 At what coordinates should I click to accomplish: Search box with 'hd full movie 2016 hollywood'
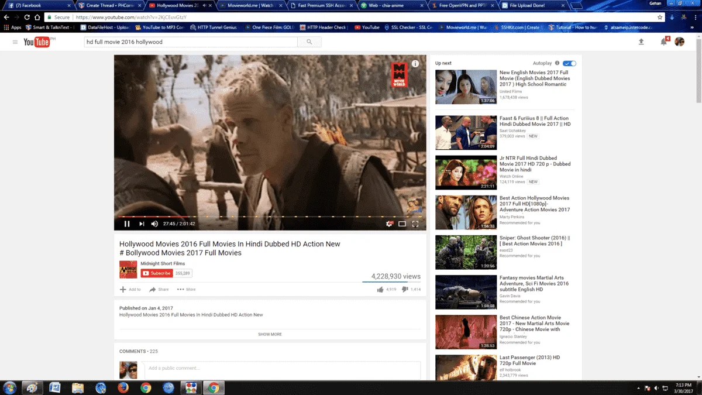(x=191, y=42)
